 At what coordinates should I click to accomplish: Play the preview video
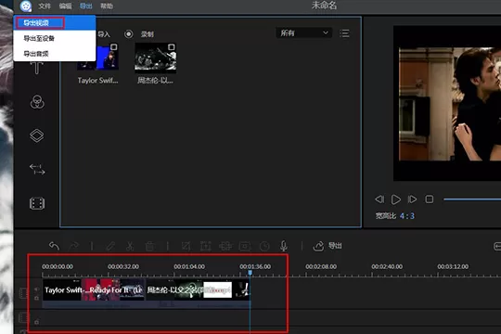tap(396, 199)
